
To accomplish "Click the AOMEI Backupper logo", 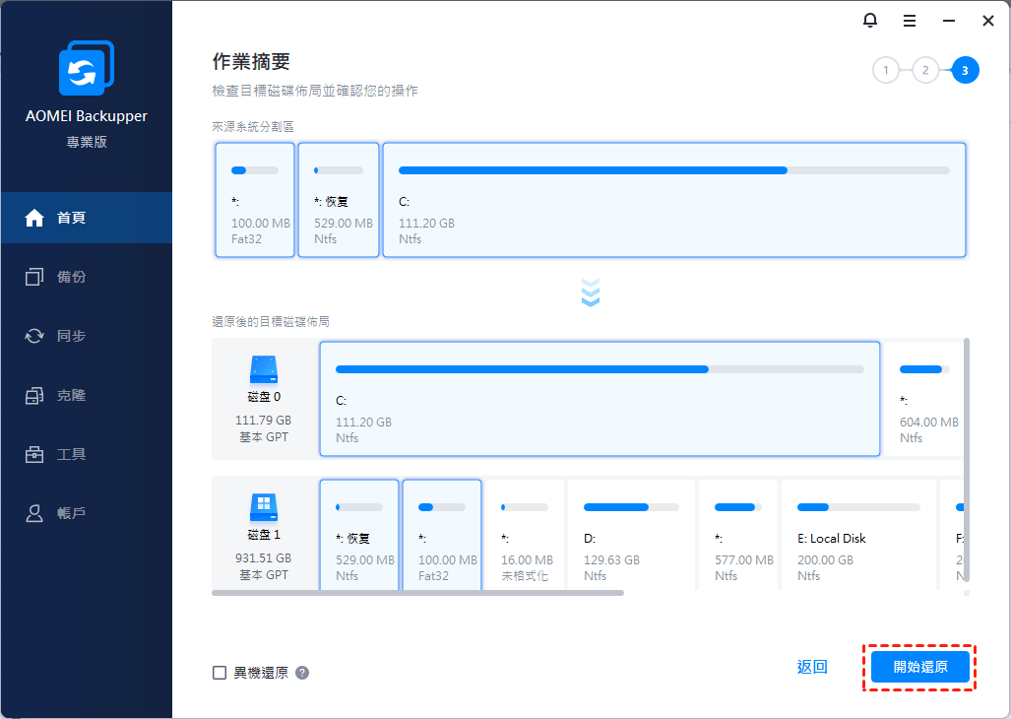I will pyautogui.click(x=86, y=69).
